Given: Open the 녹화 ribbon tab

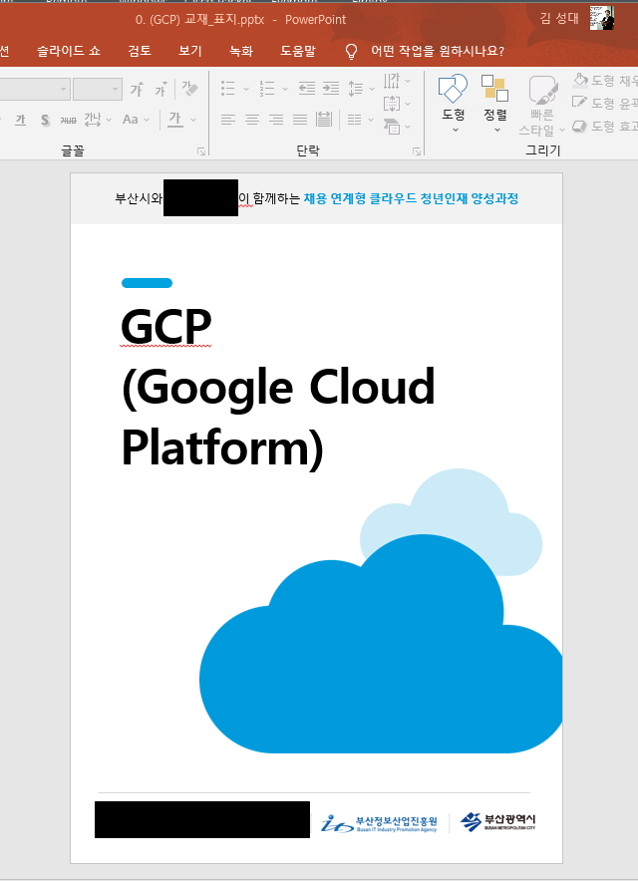Looking at the screenshot, I should point(240,51).
